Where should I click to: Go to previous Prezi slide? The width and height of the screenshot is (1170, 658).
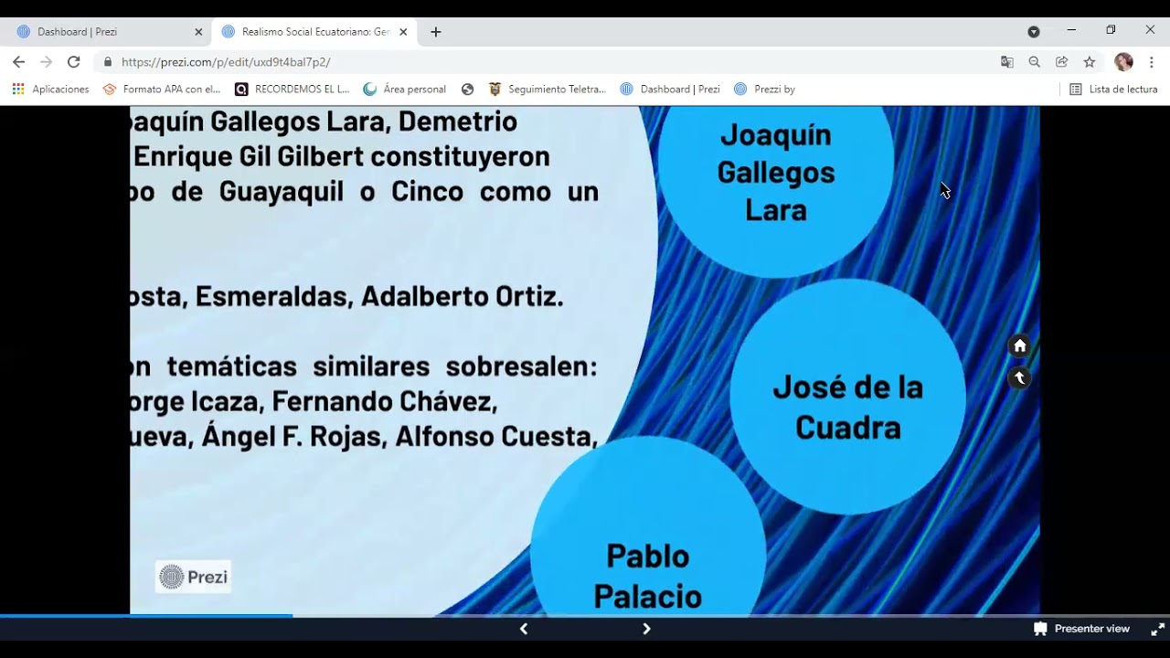[524, 629]
